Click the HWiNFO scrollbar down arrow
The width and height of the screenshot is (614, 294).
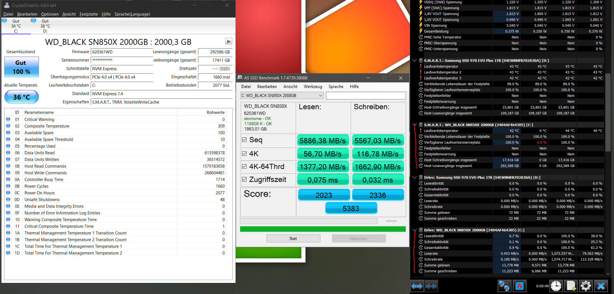608,274
